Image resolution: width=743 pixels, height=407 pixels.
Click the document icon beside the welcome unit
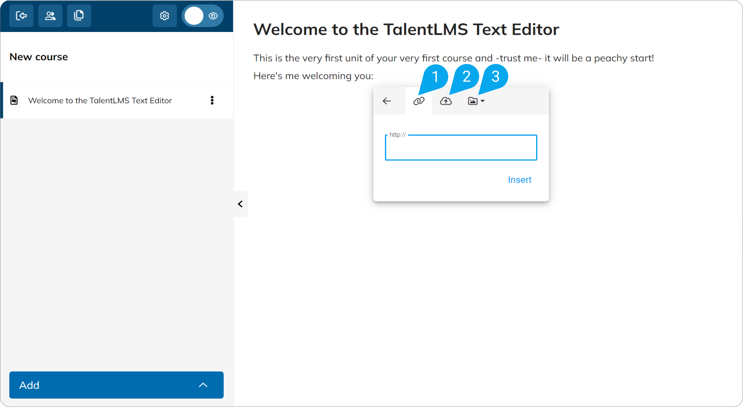click(14, 100)
